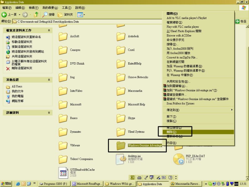This screenshot has width=249, height=187.
Task: Select the Groove Networks folder icon
Action: (x=121, y=77)
